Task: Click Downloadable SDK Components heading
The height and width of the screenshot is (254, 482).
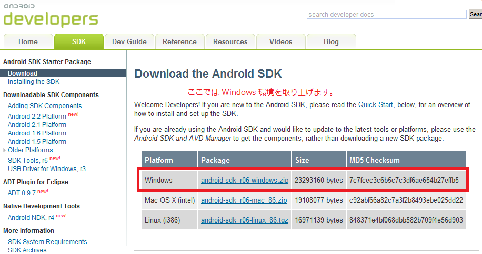Action: (x=51, y=95)
